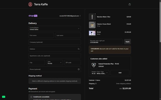Click the $16.00 price of house blend

point(129,24)
